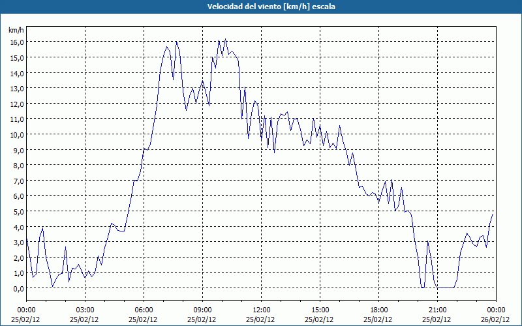The height and width of the screenshot is (326, 522).
Task: Select the 5,0 y-axis value label
Action: [x=20, y=212]
